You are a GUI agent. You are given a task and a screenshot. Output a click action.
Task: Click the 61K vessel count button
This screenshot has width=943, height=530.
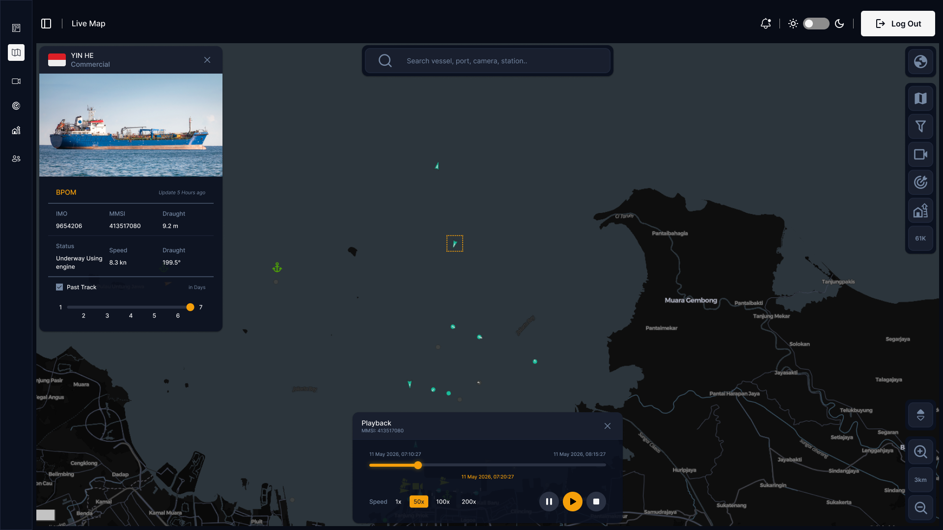920,238
